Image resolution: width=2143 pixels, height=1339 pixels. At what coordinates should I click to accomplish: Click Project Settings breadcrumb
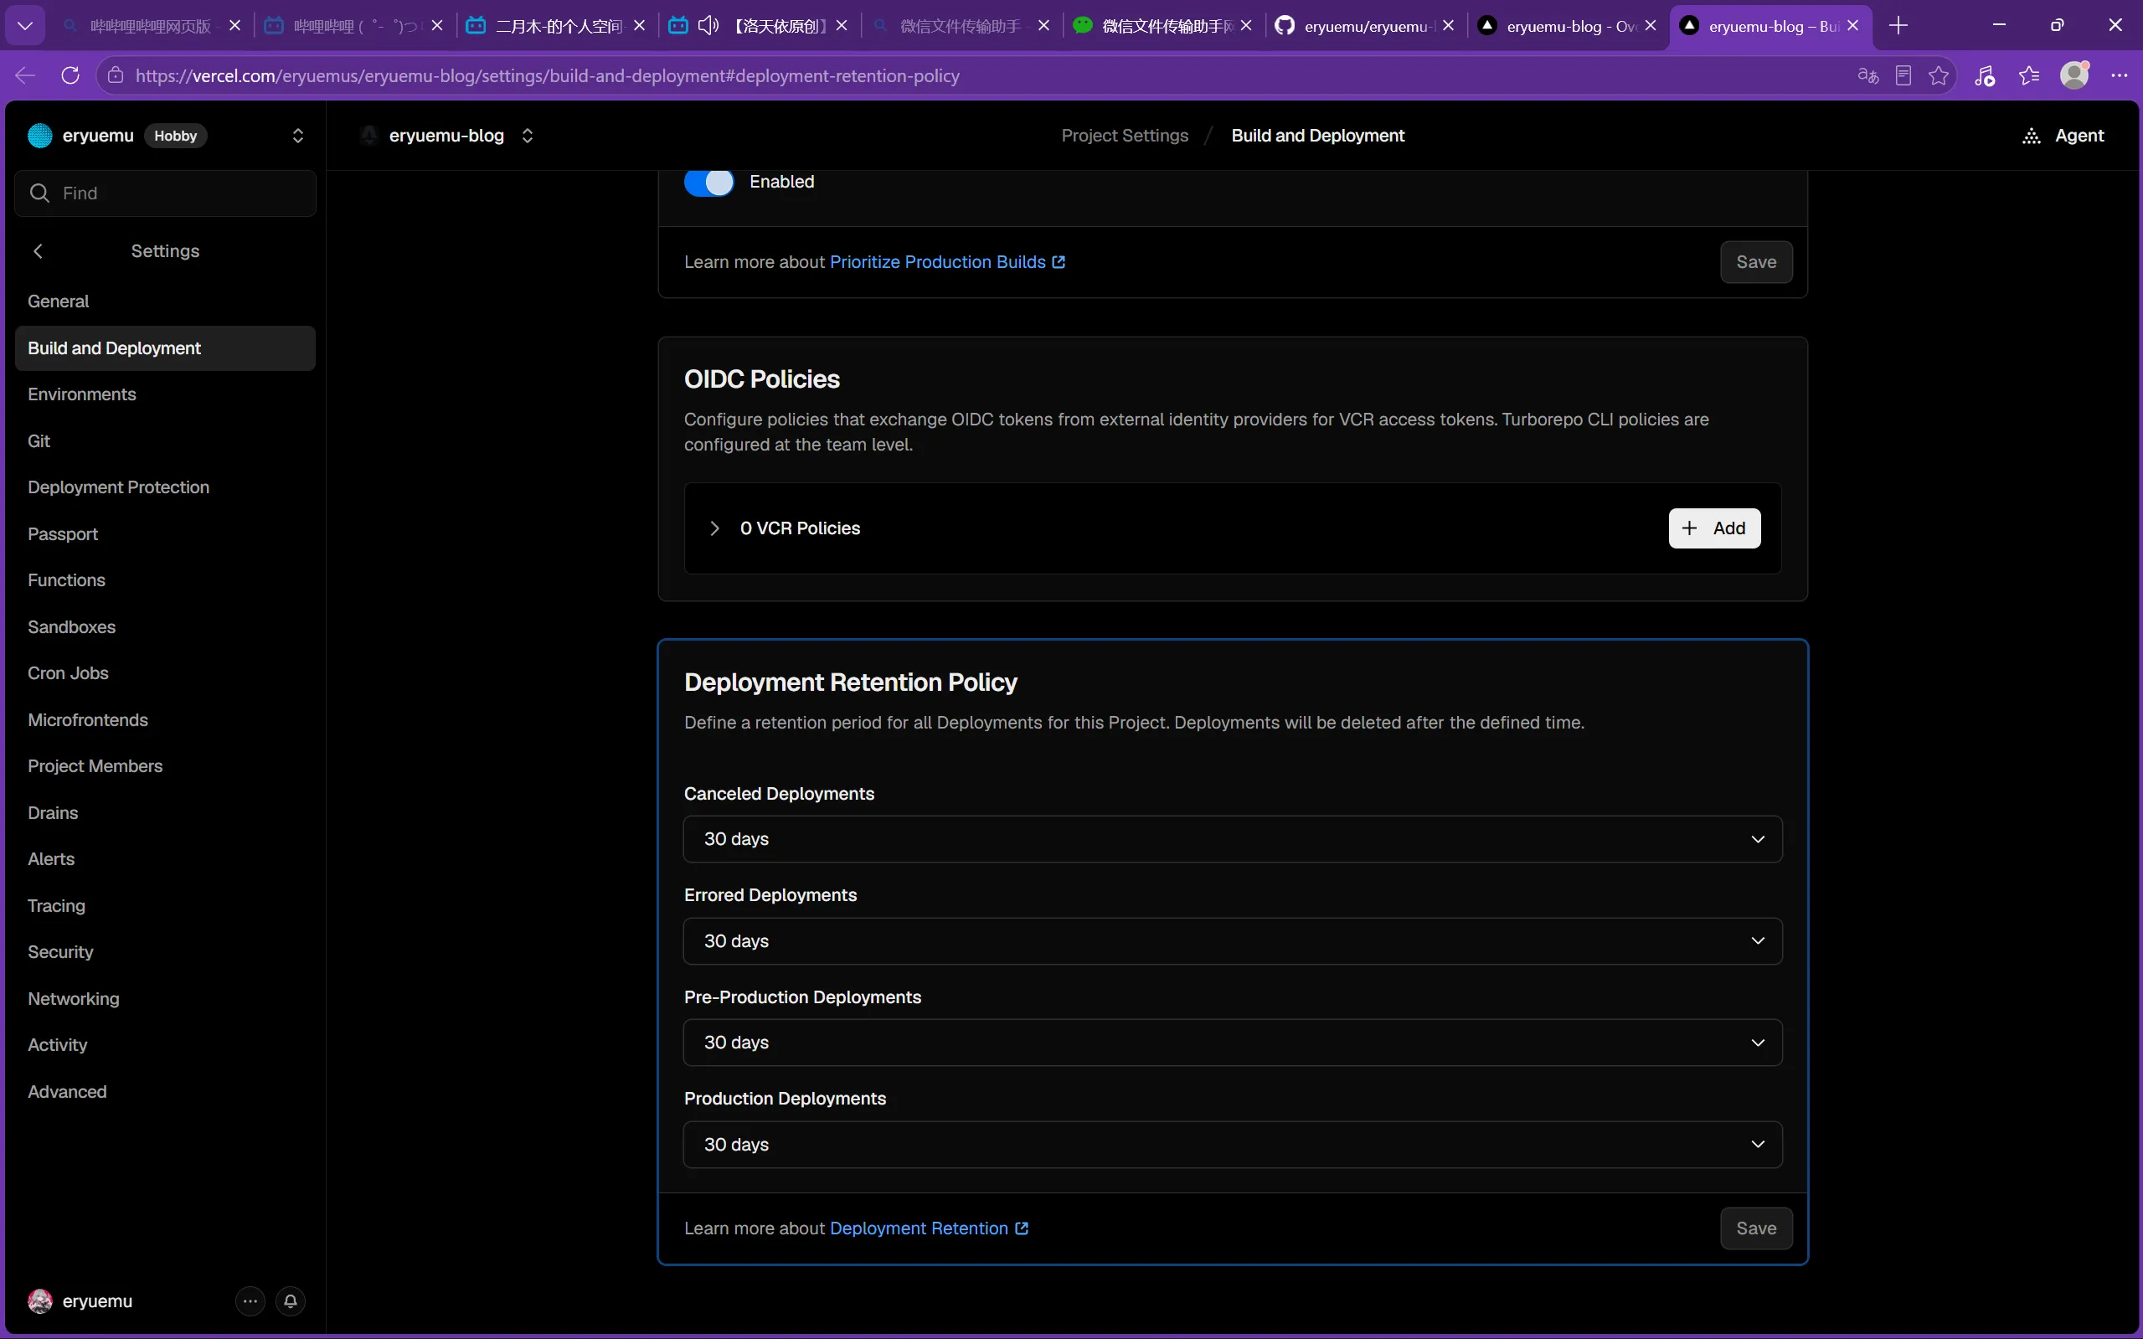(1125, 136)
